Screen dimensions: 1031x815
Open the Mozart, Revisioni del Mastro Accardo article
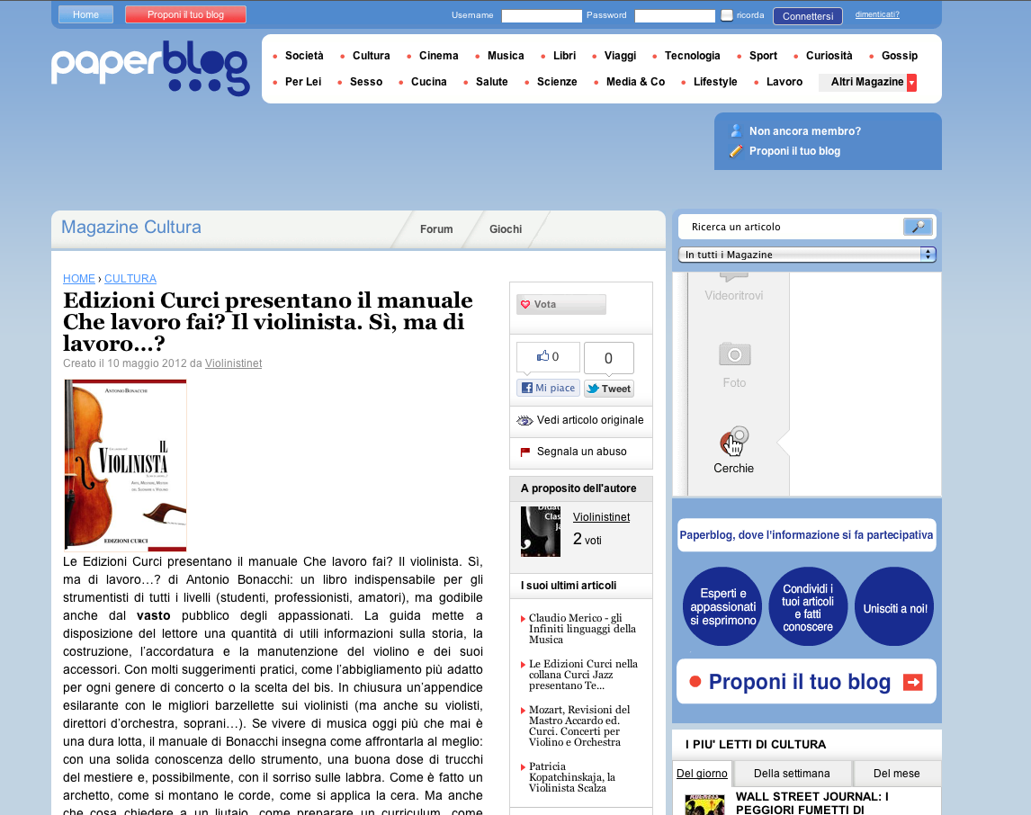point(579,726)
